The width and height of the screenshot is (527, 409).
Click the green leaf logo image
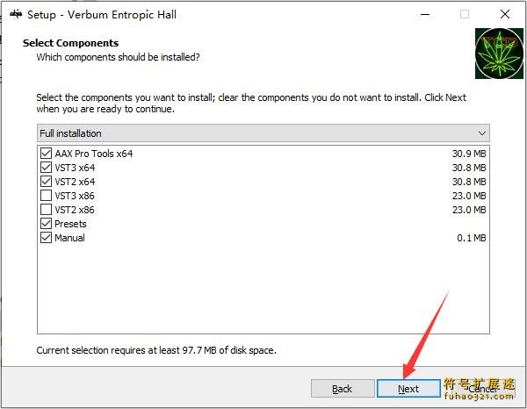pos(499,54)
